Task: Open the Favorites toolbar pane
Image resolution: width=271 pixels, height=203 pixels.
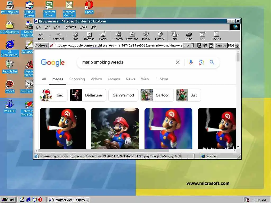Action: click(132, 36)
